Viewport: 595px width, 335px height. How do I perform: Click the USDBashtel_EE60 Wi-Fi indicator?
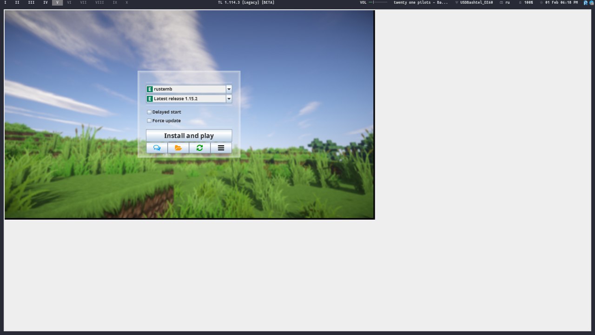click(474, 2)
